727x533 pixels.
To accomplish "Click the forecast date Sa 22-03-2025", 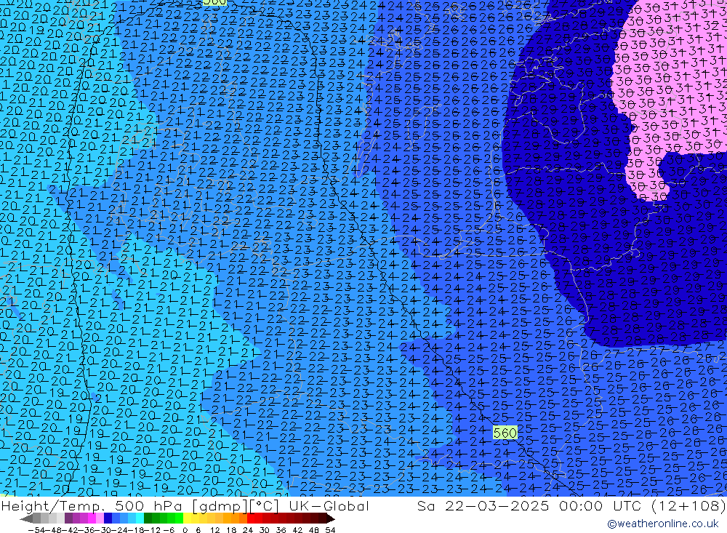I will tap(483, 506).
